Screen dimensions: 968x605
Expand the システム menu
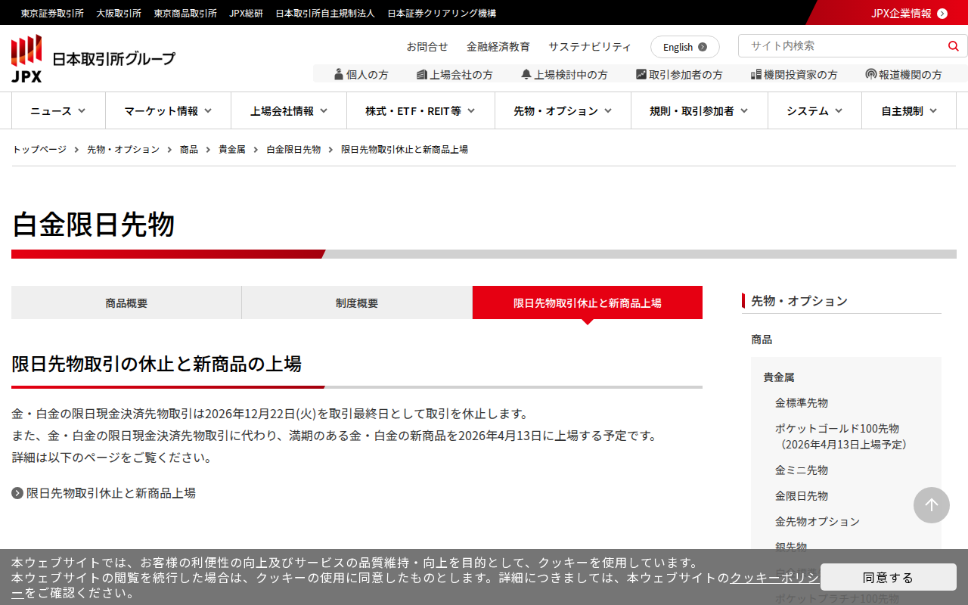tap(814, 110)
